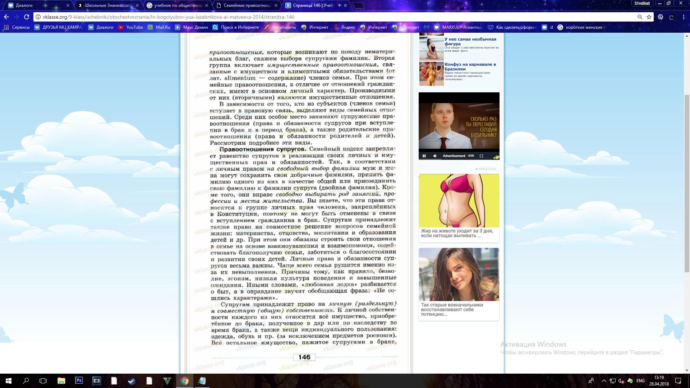Open the Сервисы apps shortcut
690x388 pixels.
(17, 27)
